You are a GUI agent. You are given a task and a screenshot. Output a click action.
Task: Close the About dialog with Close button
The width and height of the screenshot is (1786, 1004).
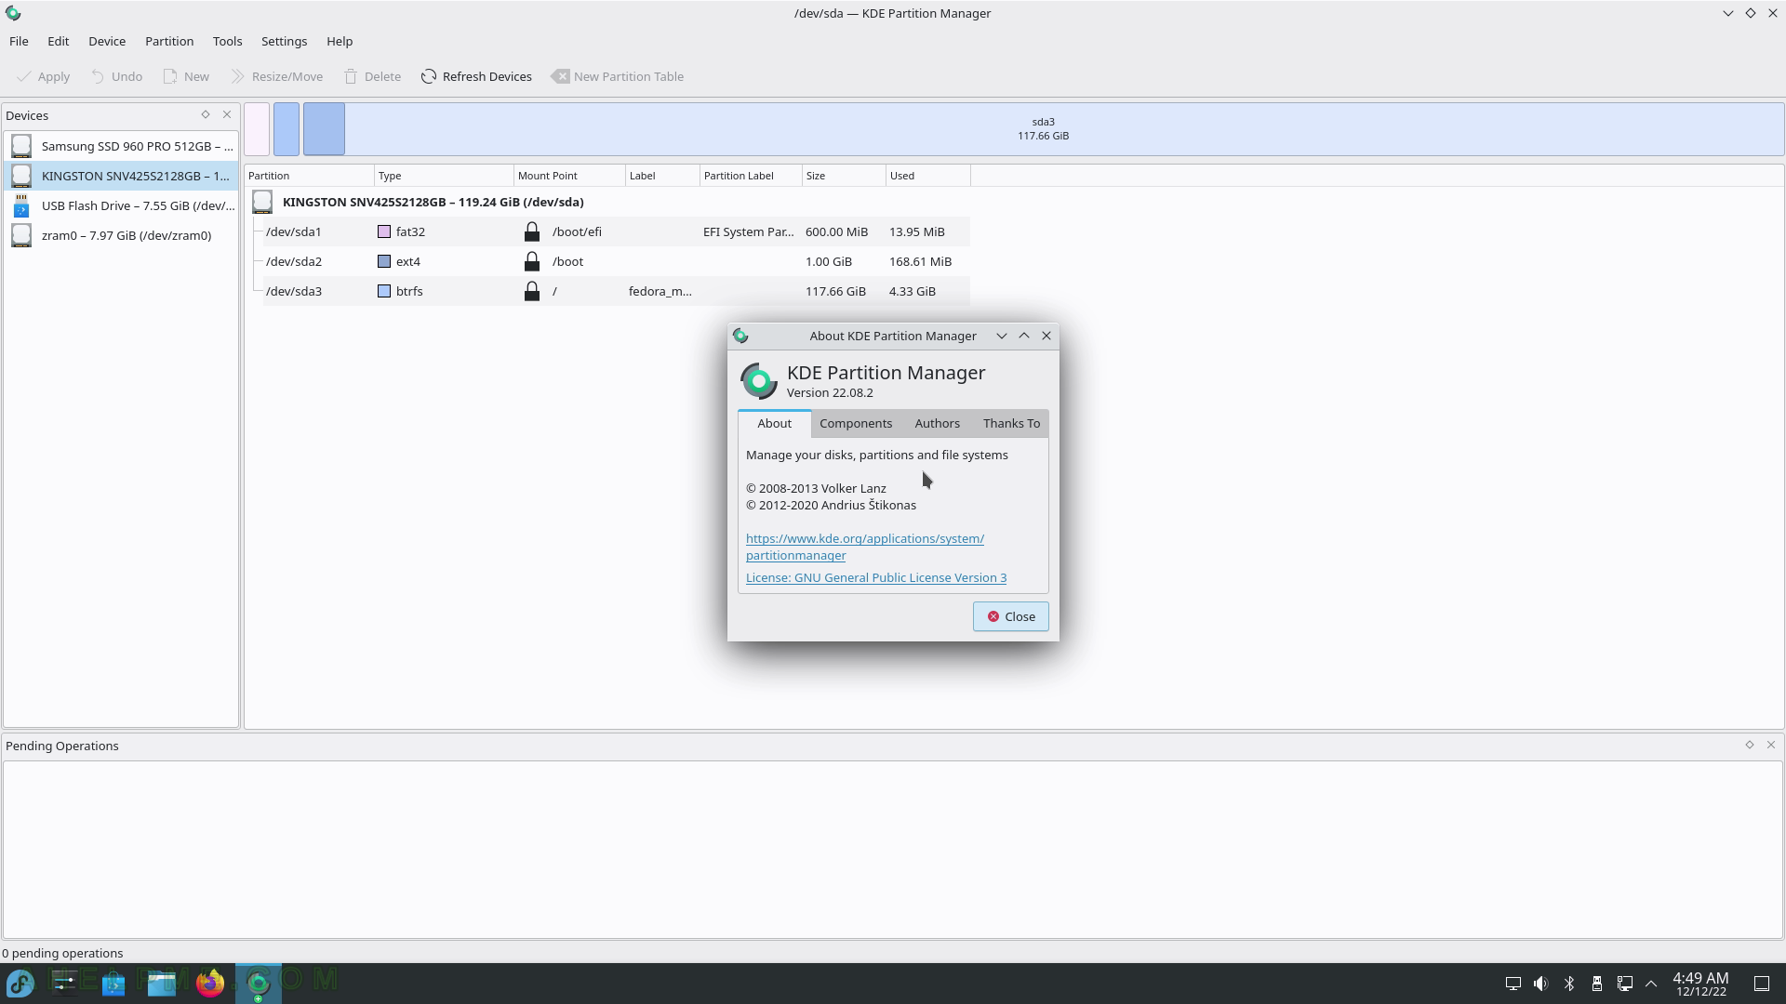[x=1010, y=616]
